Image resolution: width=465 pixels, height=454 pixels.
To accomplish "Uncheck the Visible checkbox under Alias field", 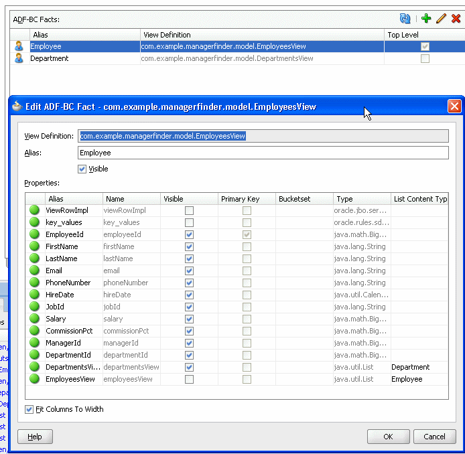I will click(x=82, y=169).
